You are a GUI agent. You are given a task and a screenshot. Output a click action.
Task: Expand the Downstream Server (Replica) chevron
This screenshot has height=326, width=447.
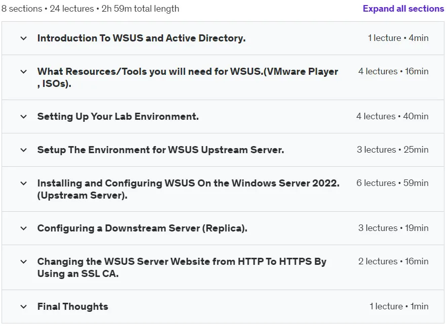(24, 228)
